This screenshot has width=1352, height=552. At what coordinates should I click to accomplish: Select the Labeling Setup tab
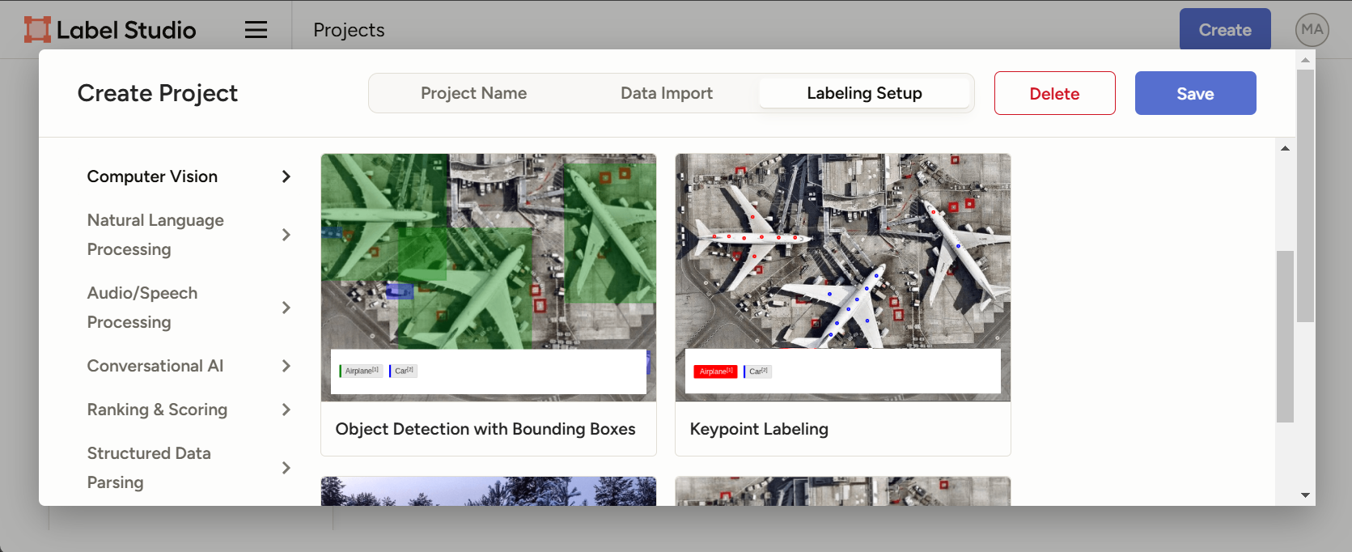click(x=863, y=93)
